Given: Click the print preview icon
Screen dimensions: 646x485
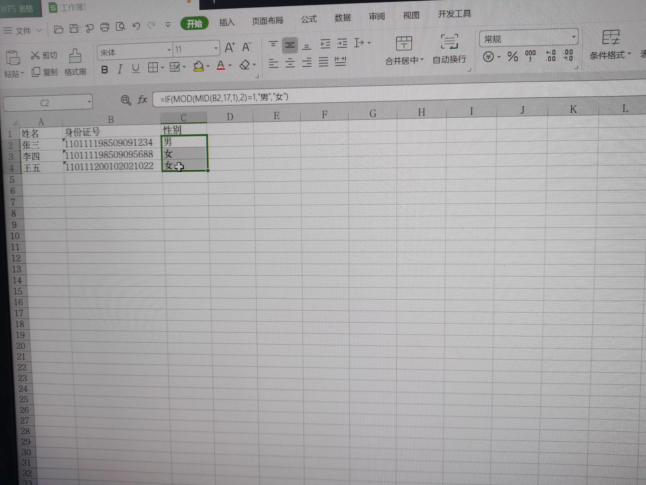Looking at the screenshot, I should tap(120, 27).
